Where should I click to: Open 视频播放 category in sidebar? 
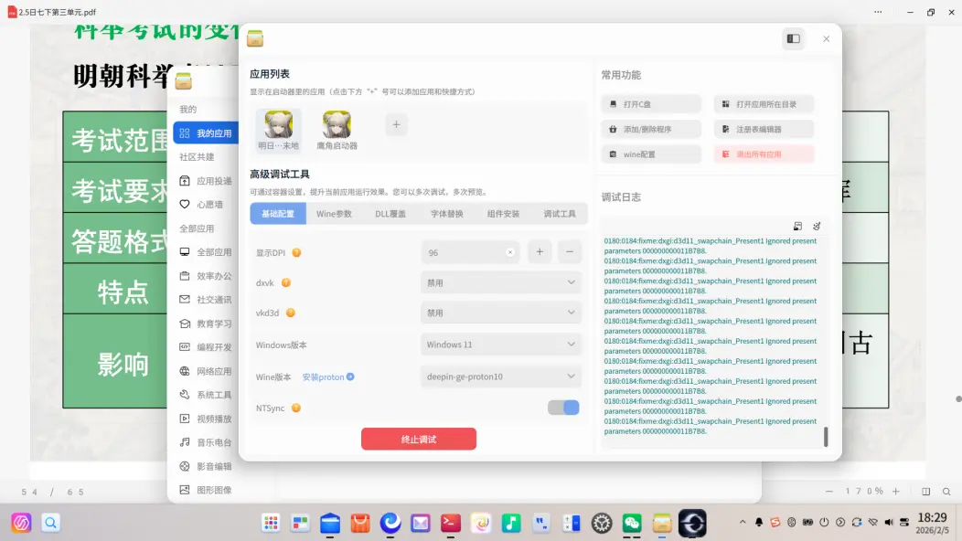206,419
